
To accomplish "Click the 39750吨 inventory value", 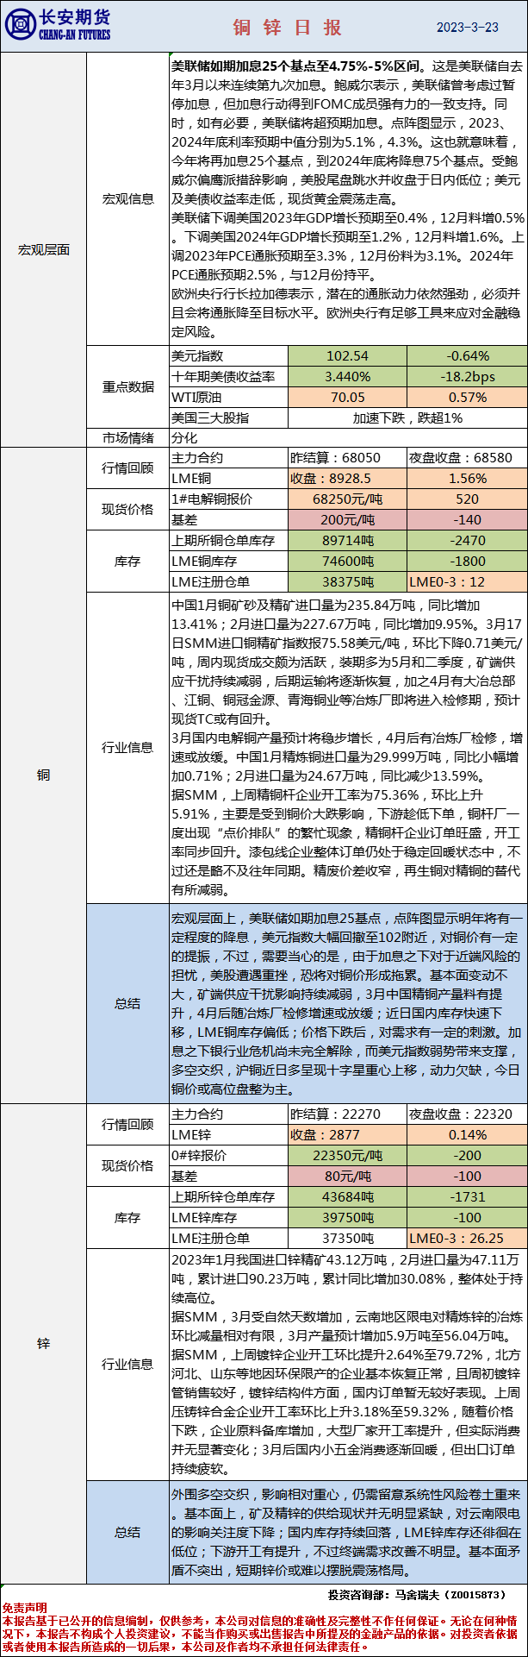I will (x=347, y=1217).
